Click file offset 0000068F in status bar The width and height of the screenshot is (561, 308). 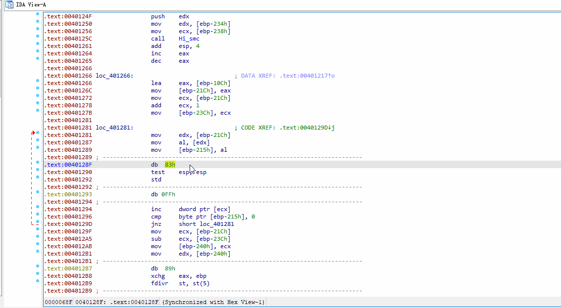click(58, 302)
